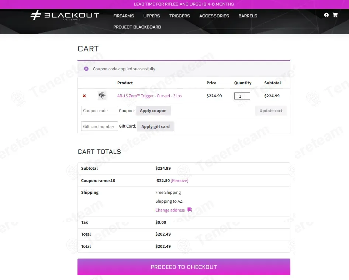Remove the ramos10 coupon
Viewport: 349px width, 280px height.
point(179,181)
